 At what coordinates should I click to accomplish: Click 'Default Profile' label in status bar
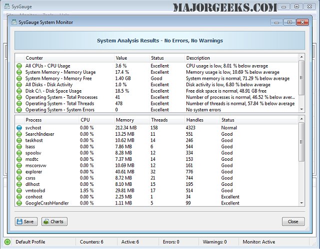(x=30, y=242)
